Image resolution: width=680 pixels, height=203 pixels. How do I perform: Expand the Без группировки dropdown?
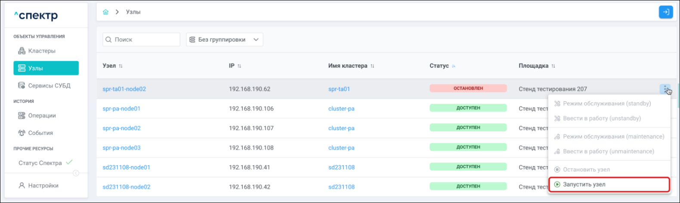224,39
